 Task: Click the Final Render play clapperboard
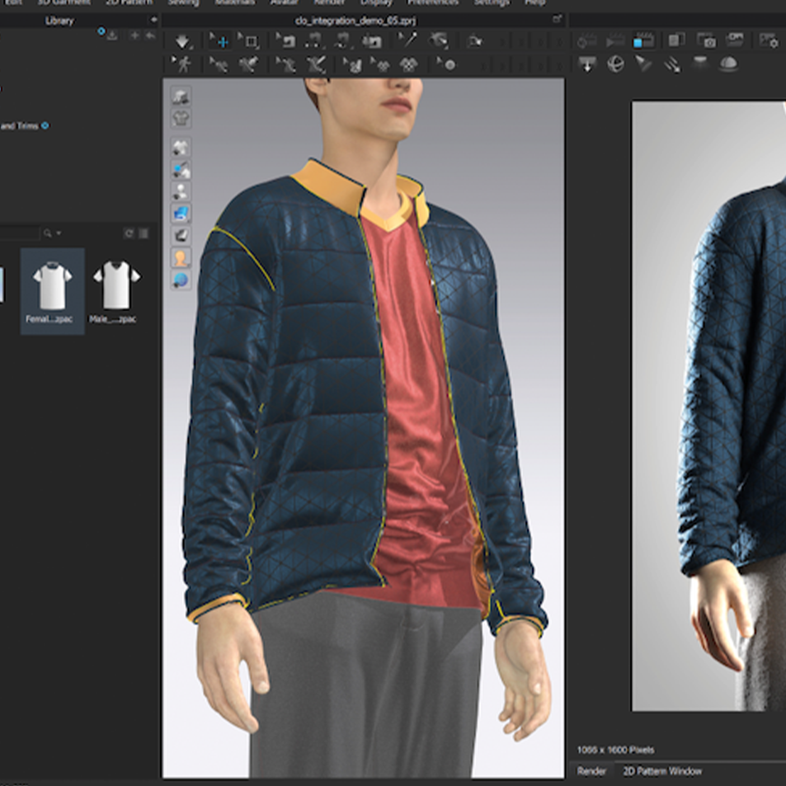(x=614, y=40)
